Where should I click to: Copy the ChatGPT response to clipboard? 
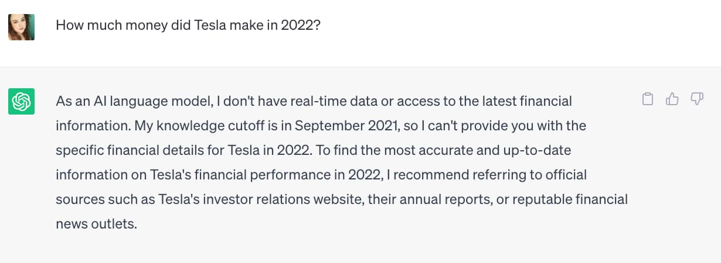point(648,99)
